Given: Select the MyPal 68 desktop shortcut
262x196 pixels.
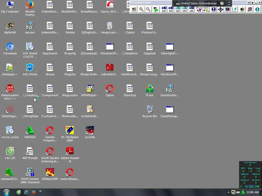Looking at the screenshot, I should click(10, 28).
